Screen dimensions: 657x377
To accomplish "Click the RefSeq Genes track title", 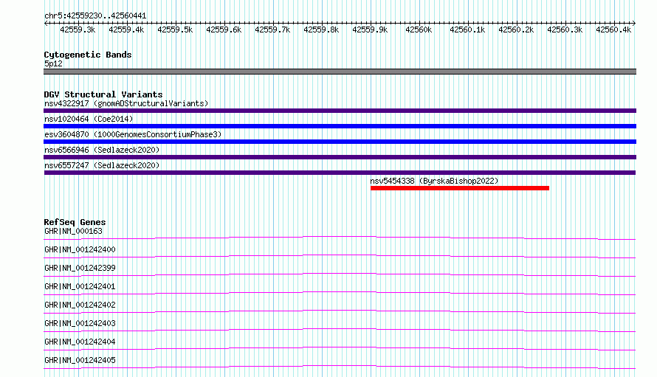I will 75,222.
